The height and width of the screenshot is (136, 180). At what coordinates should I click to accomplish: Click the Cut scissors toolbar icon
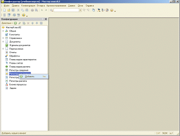click(x=18, y=10)
